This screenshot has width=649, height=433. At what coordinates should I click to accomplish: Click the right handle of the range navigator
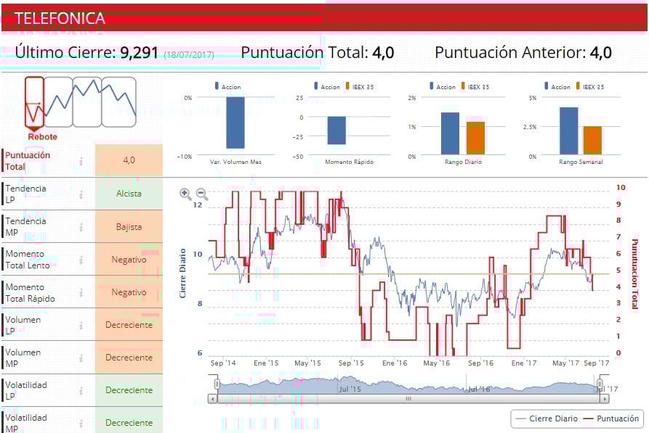tap(600, 384)
